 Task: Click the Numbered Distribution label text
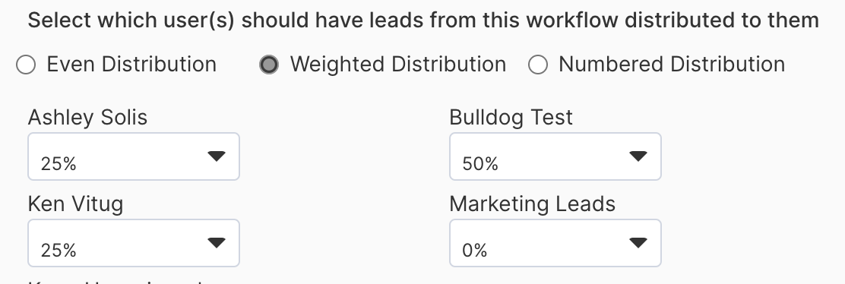[x=672, y=64]
